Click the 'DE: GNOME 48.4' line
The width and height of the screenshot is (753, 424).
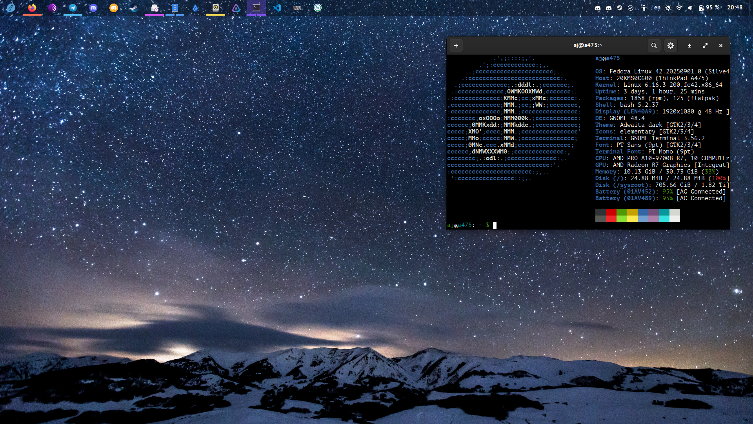[x=620, y=118]
